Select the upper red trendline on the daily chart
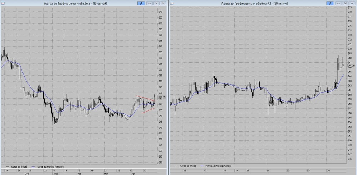This screenshot has height=175, width=357. coord(146,98)
